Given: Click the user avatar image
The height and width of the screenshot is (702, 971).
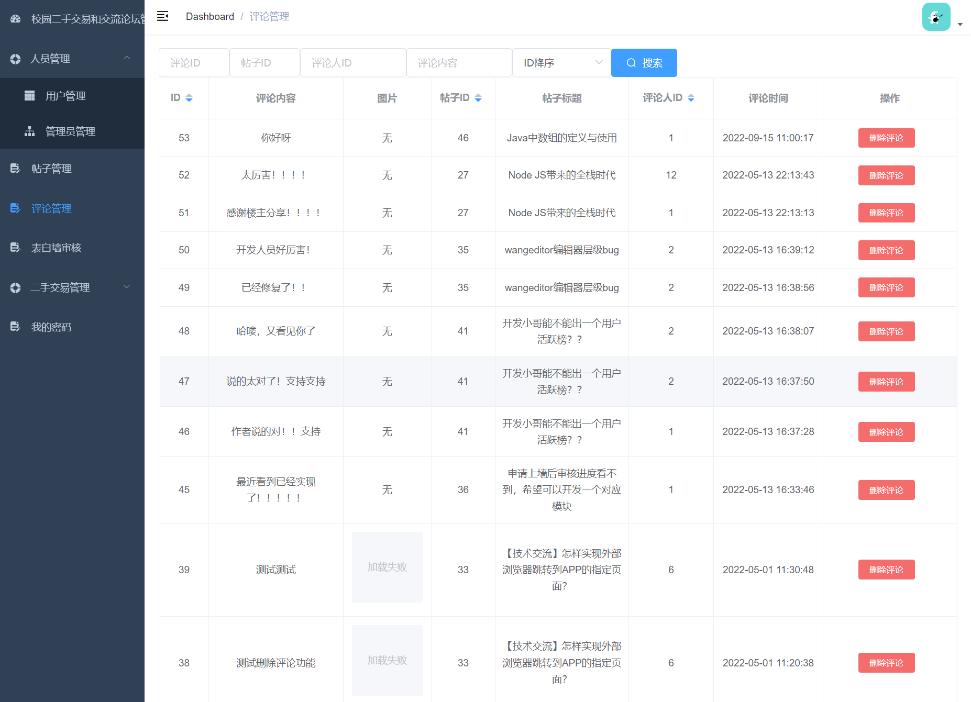Looking at the screenshot, I should coord(936,17).
